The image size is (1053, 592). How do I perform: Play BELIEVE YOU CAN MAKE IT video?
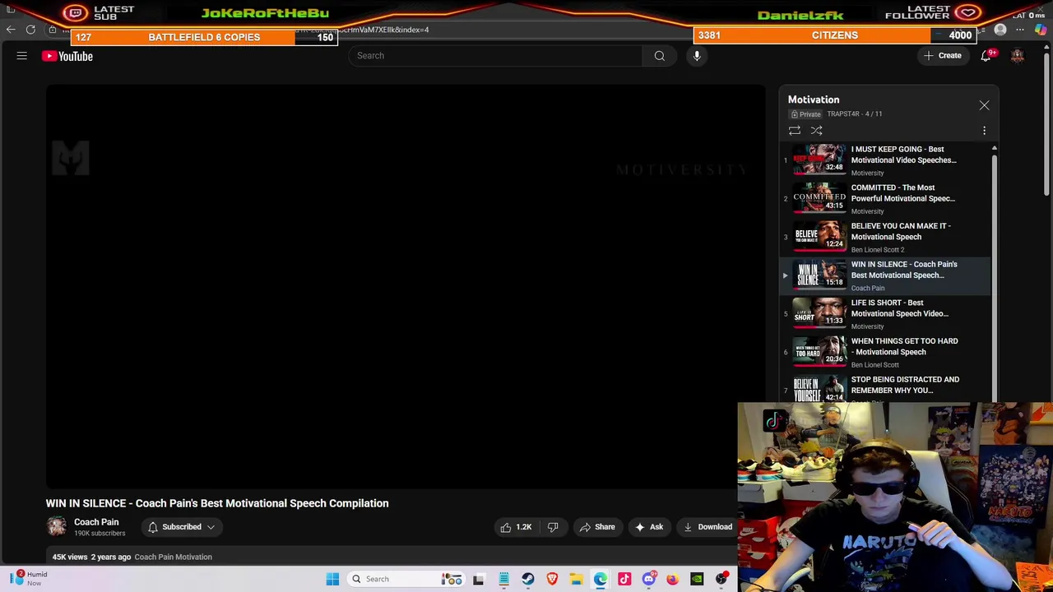click(x=886, y=237)
